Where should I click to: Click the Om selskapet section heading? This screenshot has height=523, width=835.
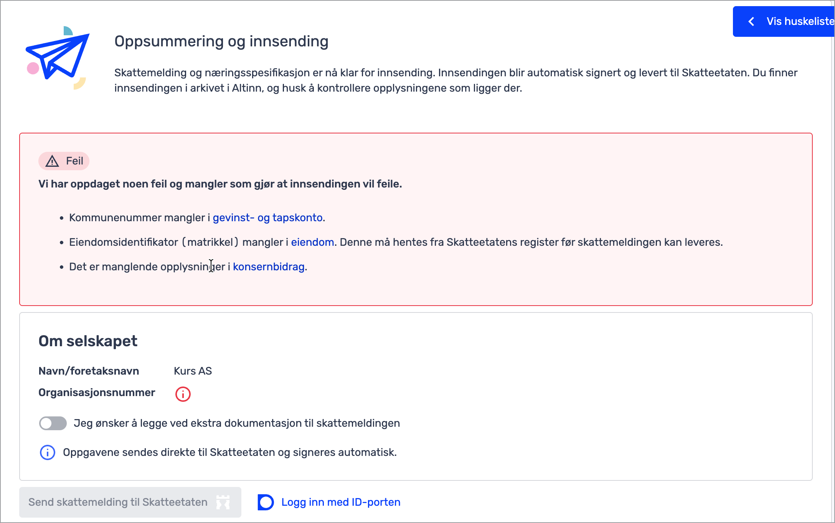pos(88,341)
